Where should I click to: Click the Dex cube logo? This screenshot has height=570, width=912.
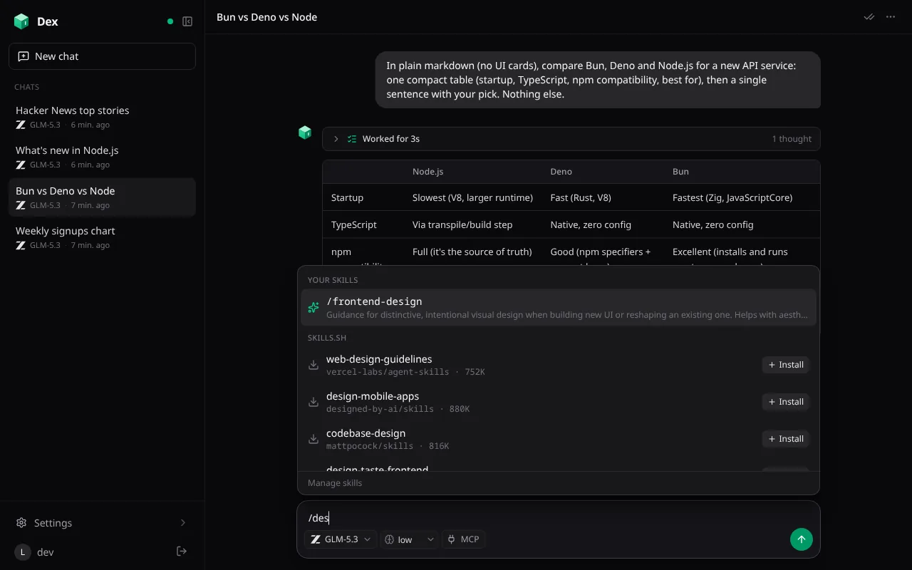pyautogui.click(x=21, y=21)
